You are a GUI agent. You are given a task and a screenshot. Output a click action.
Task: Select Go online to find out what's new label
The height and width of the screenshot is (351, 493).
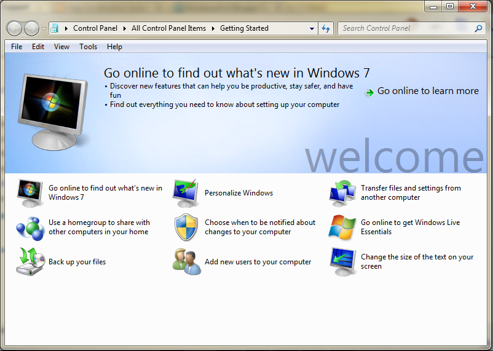tap(105, 192)
